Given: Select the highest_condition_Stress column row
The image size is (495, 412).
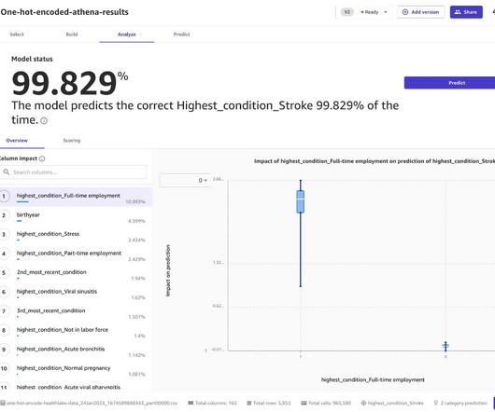Looking at the screenshot, I should (x=76, y=236).
